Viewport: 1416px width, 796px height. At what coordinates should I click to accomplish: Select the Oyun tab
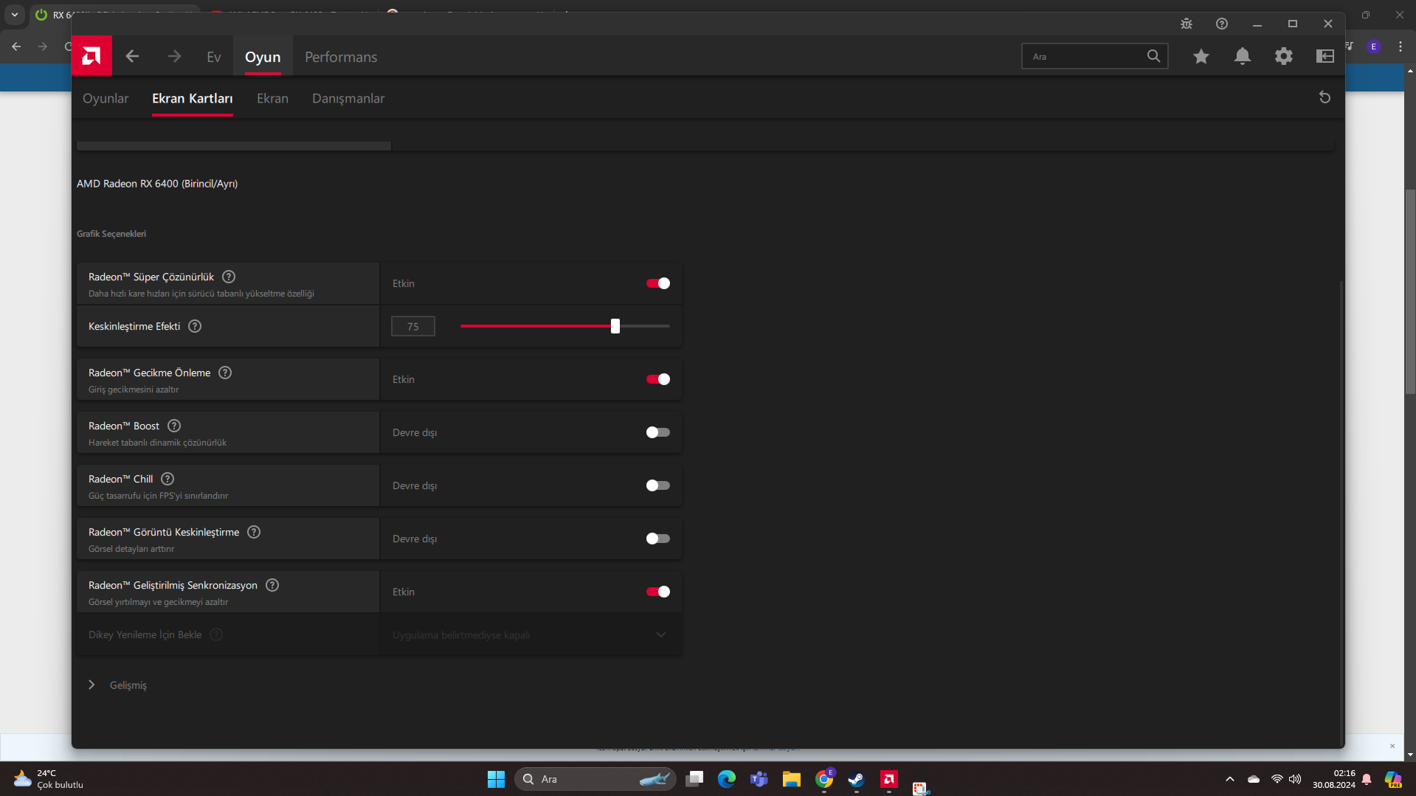pyautogui.click(x=263, y=57)
